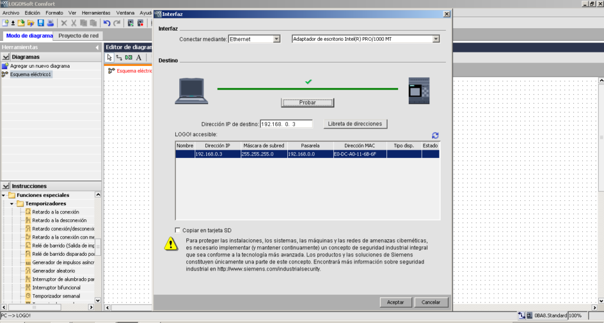This screenshot has height=323, width=604.
Task: Click the green cut/join connections tool icon
Action: pos(129,57)
